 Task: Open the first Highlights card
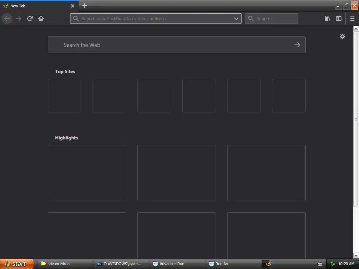click(x=87, y=173)
